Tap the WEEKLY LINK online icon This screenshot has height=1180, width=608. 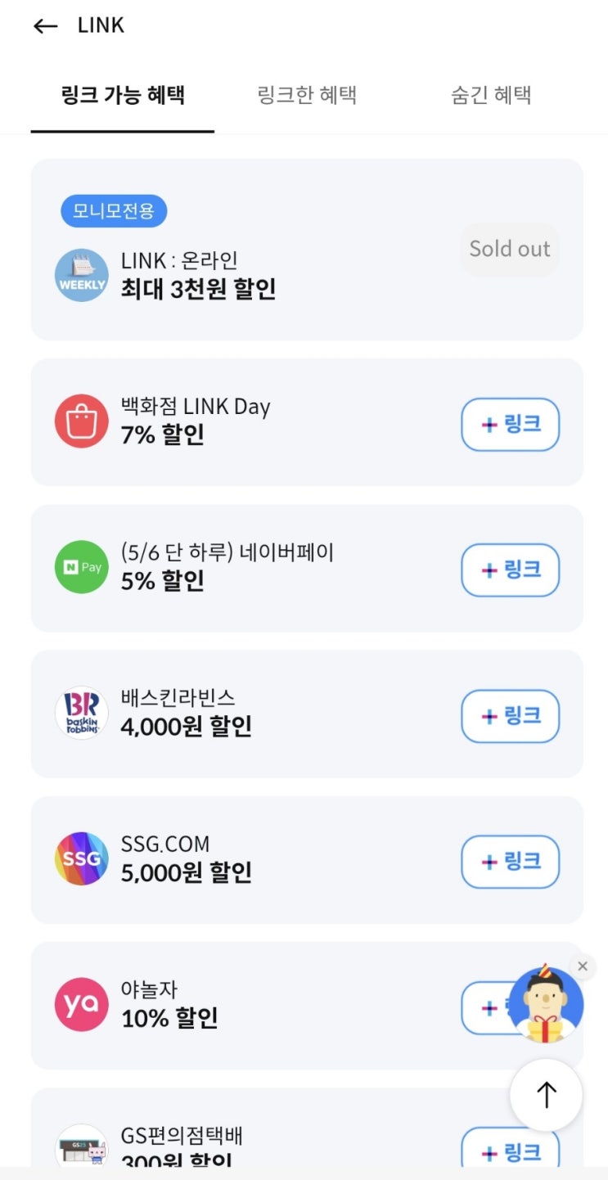pos(82,276)
